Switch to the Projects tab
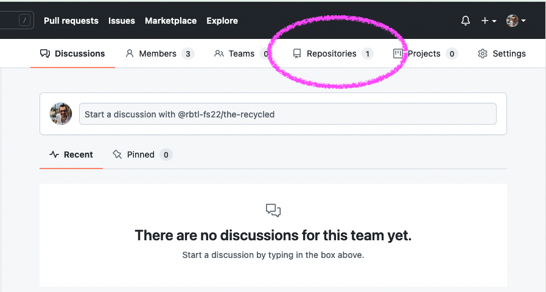Image resolution: width=546 pixels, height=292 pixels. click(x=424, y=54)
